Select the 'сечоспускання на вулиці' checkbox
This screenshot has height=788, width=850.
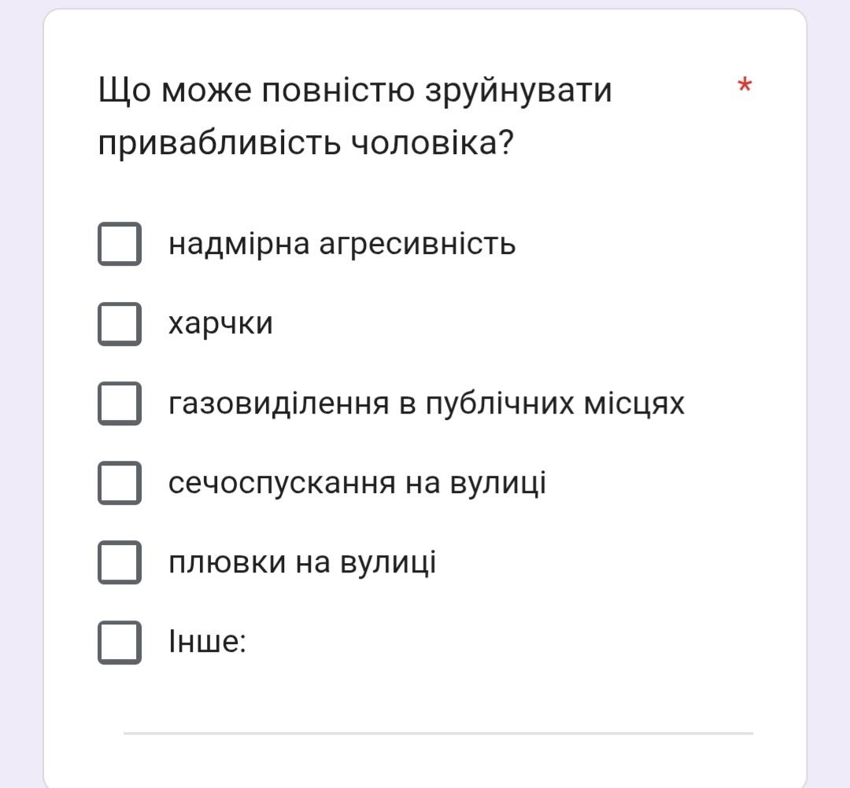(x=120, y=483)
